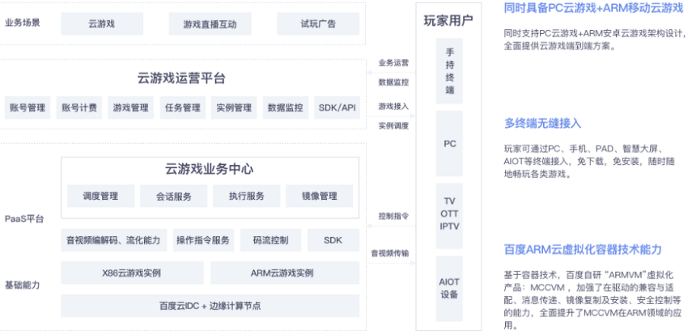Click the SDK/API block
This screenshot has height=334, width=688.
click(x=337, y=108)
